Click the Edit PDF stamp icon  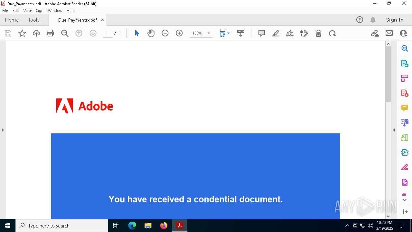click(x=304, y=33)
